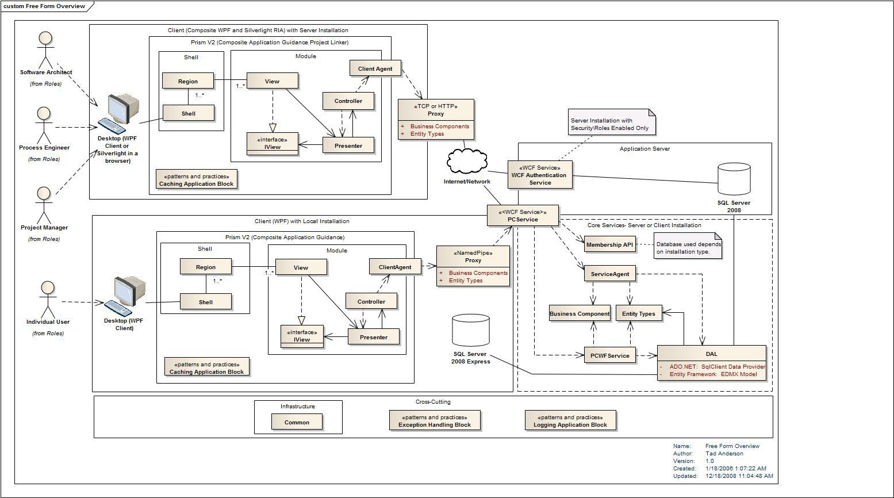
Task: Click the ServiceAgent box
Action: 609,274
